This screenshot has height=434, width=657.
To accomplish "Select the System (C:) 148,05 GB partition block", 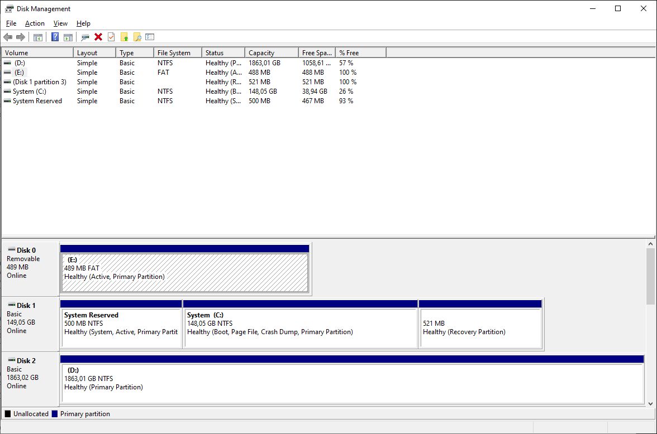I will 301,327.
